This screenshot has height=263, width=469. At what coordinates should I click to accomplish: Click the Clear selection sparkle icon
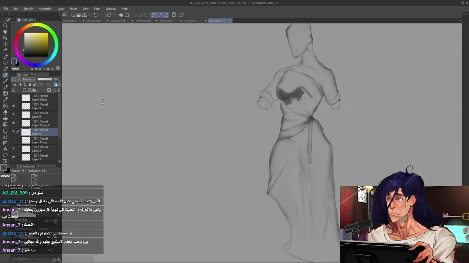coord(109,15)
